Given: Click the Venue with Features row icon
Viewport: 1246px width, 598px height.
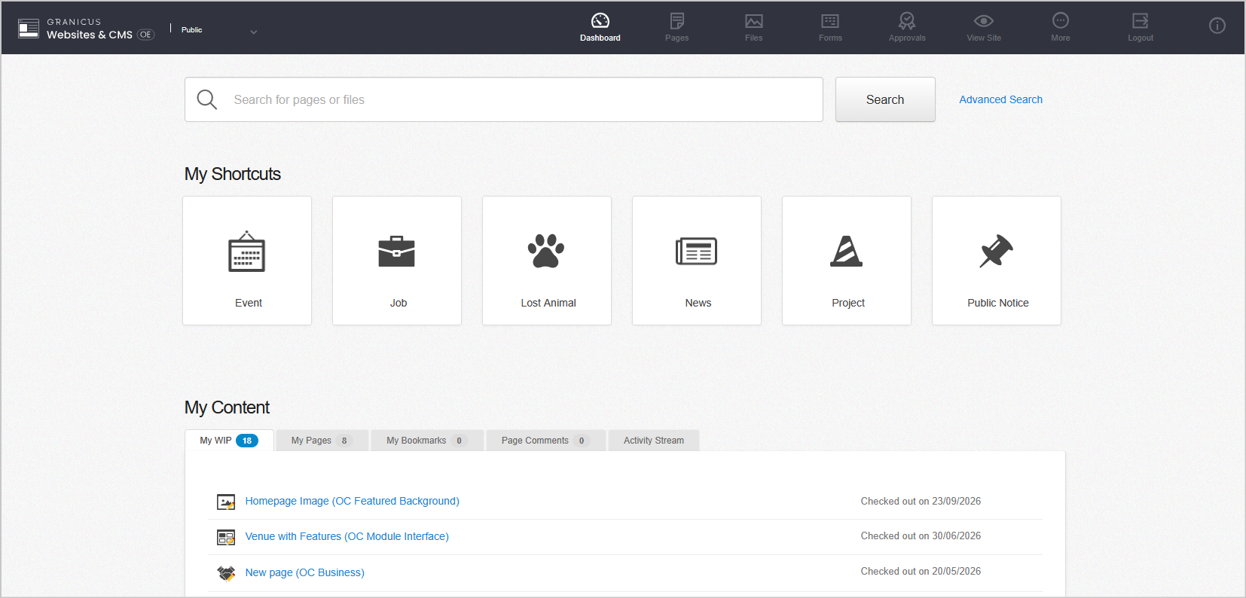Looking at the screenshot, I should tap(226, 537).
